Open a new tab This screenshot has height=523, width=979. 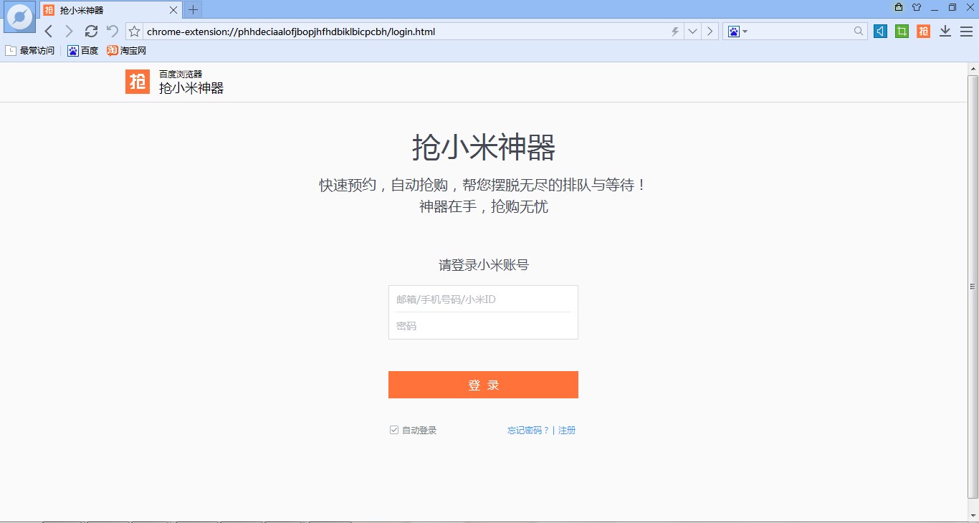(193, 10)
